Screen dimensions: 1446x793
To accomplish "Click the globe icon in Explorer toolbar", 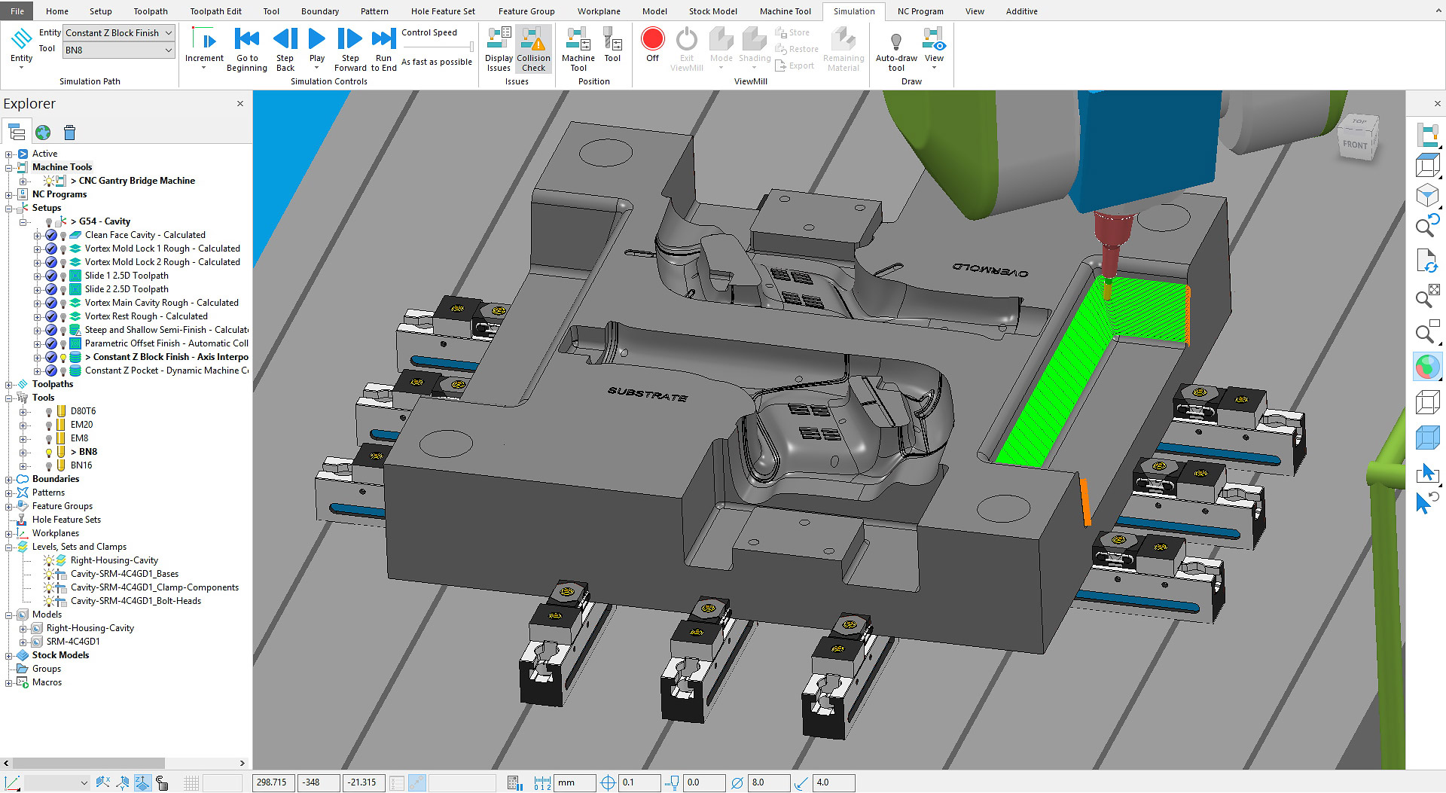I will tap(43, 133).
